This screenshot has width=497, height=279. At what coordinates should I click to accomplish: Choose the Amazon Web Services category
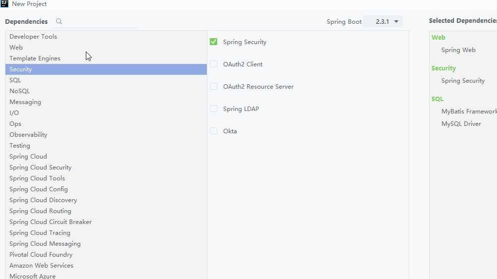coord(41,266)
